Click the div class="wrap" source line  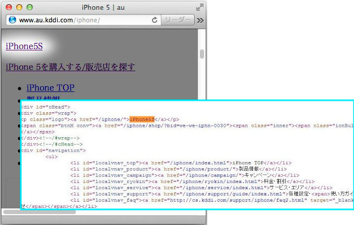point(49,113)
